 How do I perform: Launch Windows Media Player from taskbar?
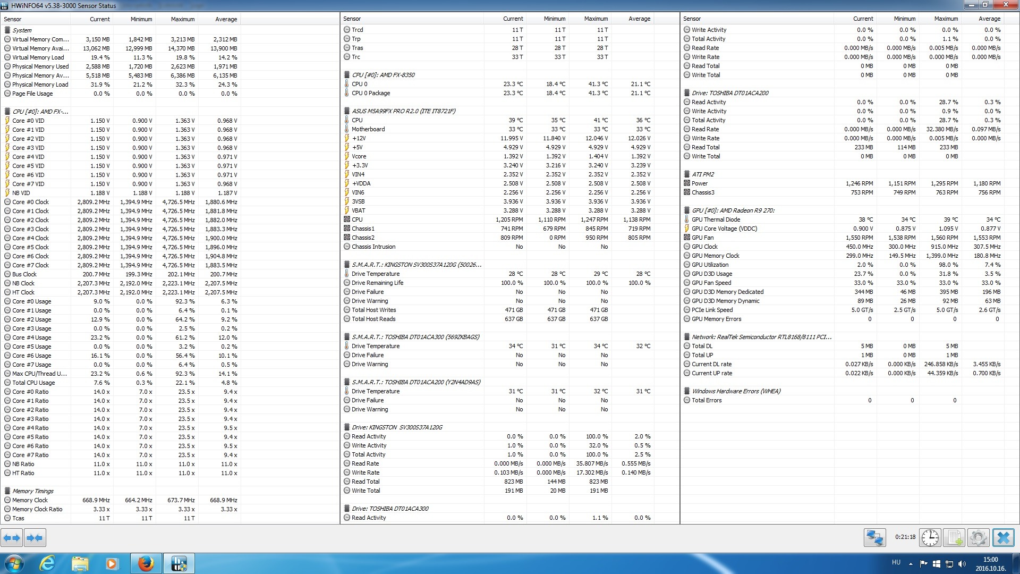click(112, 563)
